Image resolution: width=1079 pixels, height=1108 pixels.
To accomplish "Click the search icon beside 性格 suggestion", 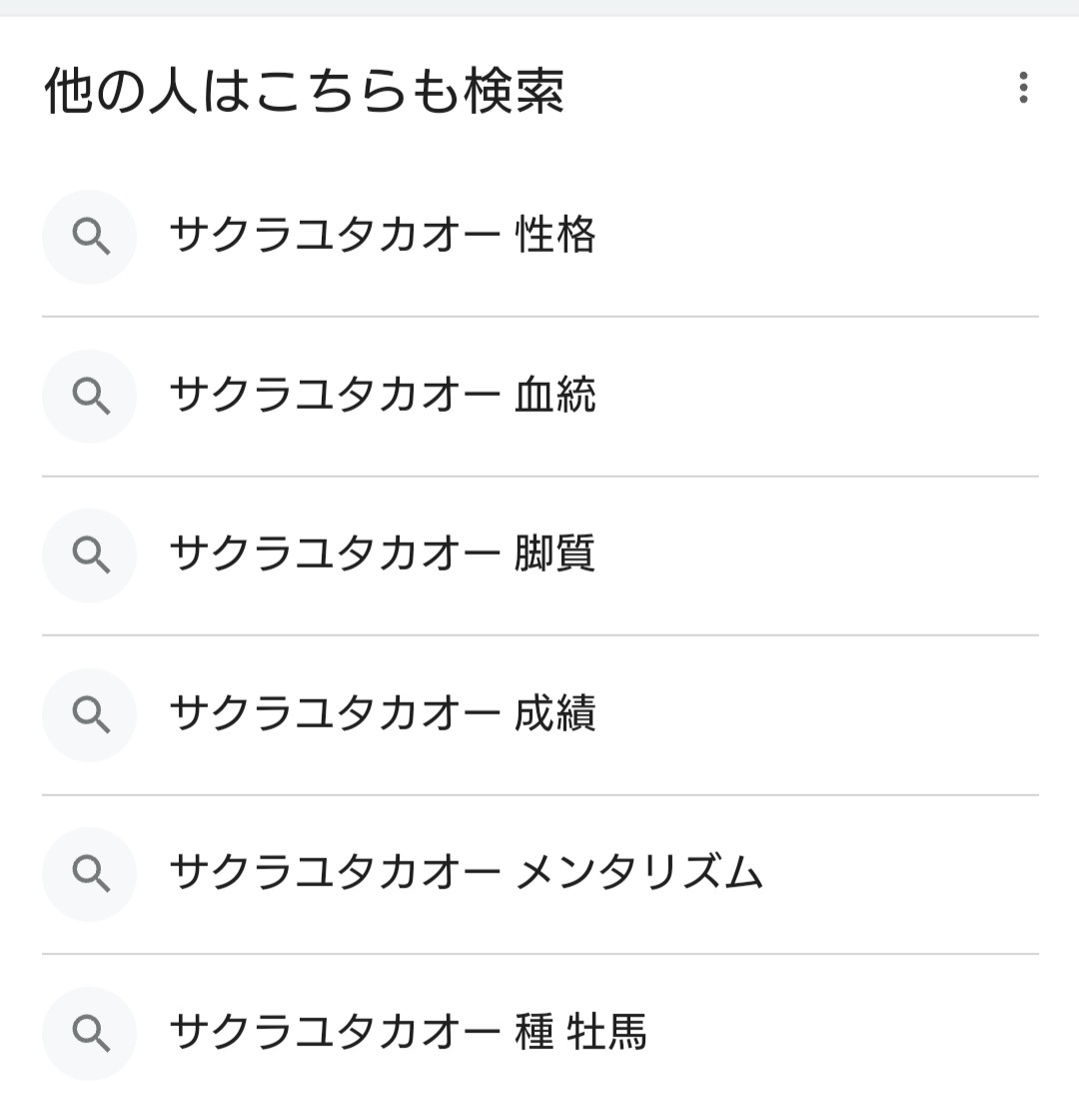I will pyautogui.click(x=90, y=237).
